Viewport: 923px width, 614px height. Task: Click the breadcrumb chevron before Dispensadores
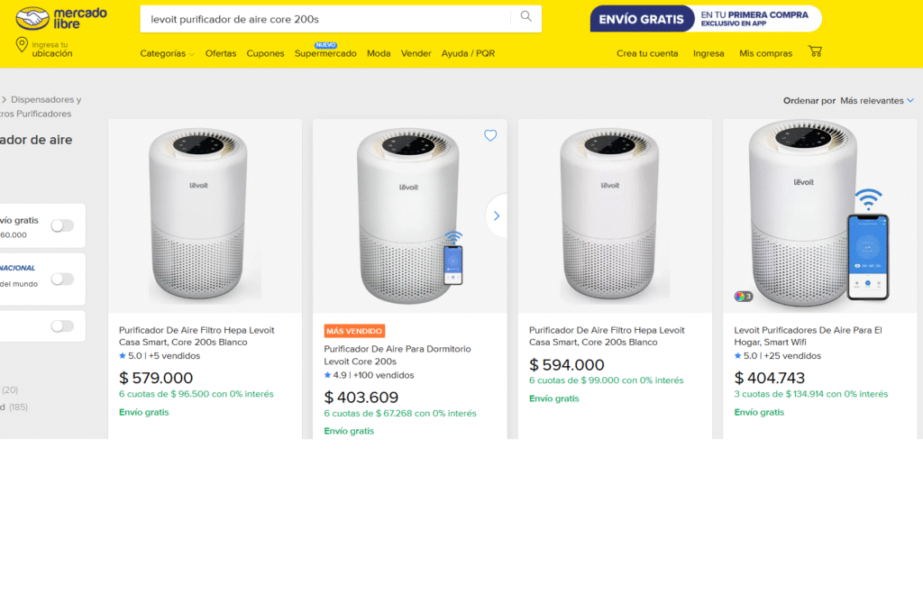[4, 100]
